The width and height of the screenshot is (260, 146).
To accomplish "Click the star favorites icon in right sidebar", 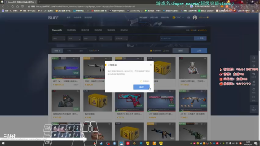I will pyautogui.click(x=254, y=66).
